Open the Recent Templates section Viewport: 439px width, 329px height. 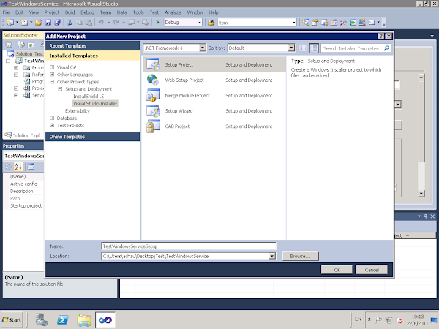pyautogui.click(x=92, y=45)
